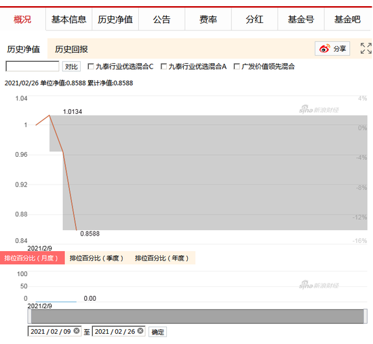This screenshot has width=373, height=344.
Task: Click the 单位净值:0.8588 summary text
Action: point(63,83)
